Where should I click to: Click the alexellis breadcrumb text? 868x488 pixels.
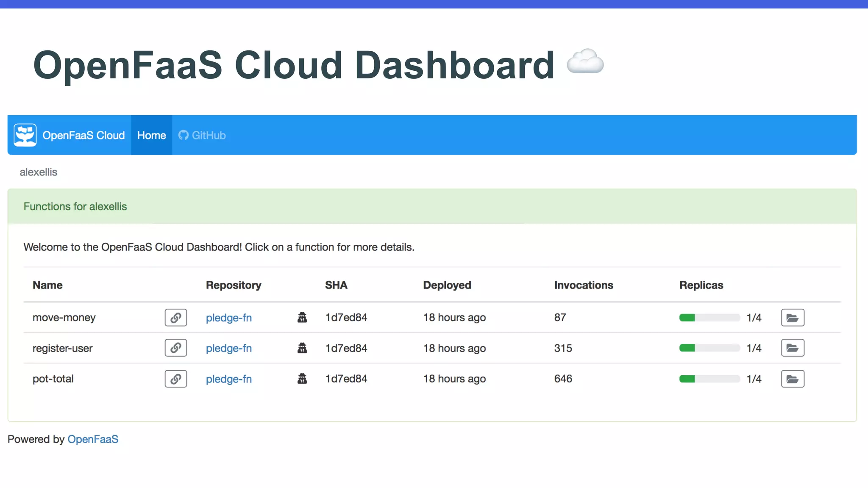[x=38, y=172]
